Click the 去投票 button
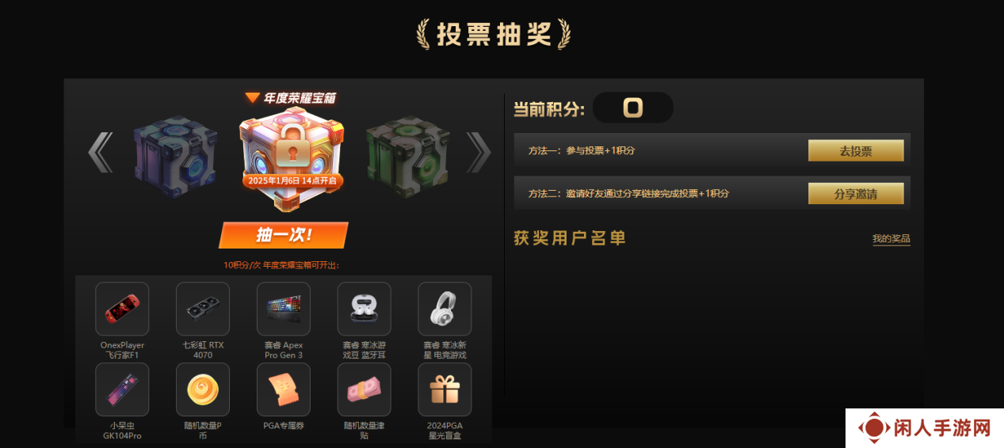The height and width of the screenshot is (448, 1004). pyautogui.click(x=856, y=150)
